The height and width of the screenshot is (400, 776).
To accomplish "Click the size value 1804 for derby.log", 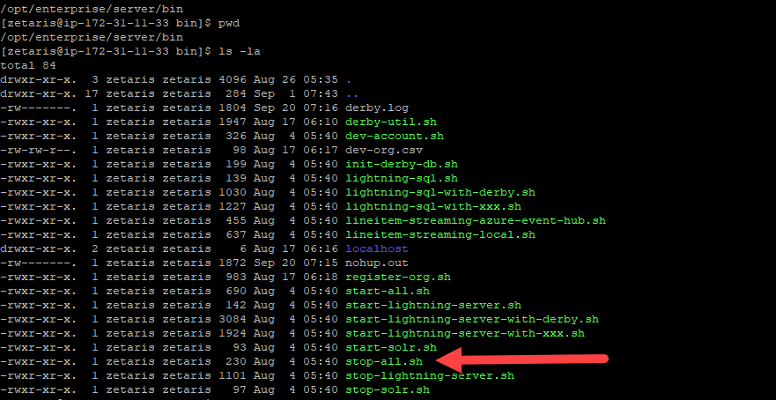I will pyautogui.click(x=233, y=107).
